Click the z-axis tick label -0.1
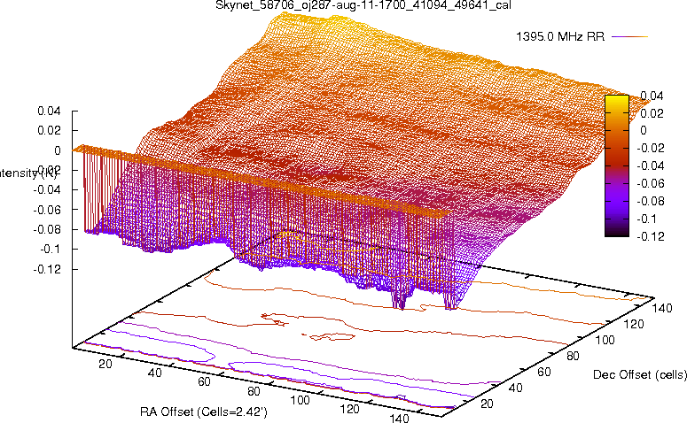 click(51, 249)
